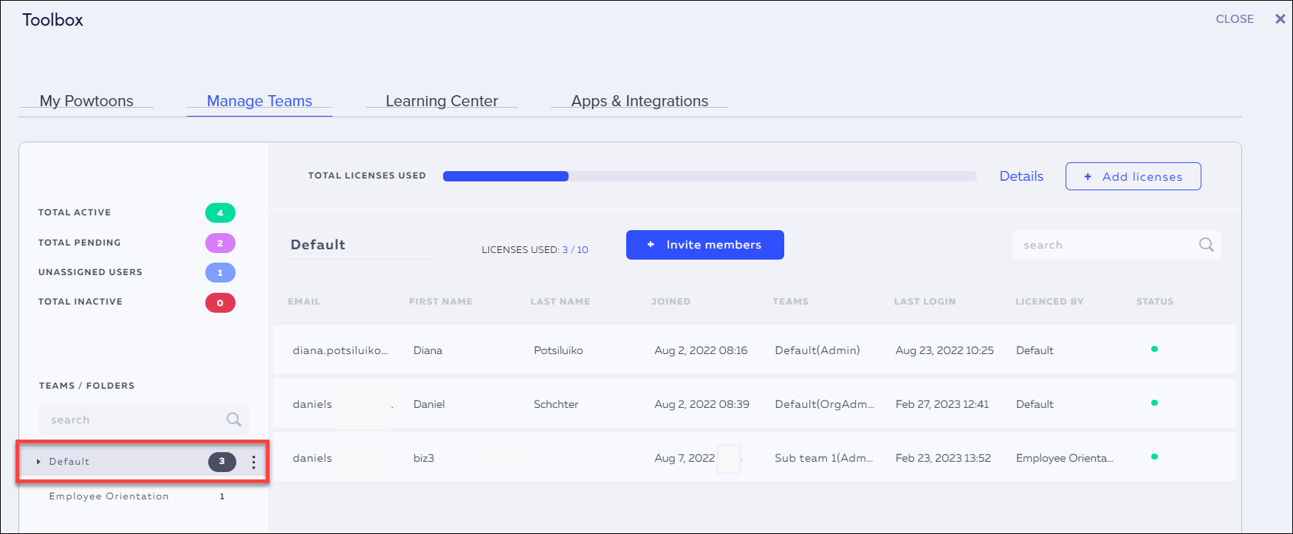Click the TOTAL ACTIVE label

point(75,212)
